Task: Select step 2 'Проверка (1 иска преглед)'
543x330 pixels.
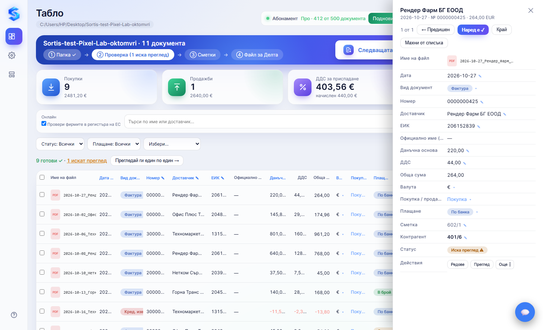Action: click(133, 55)
